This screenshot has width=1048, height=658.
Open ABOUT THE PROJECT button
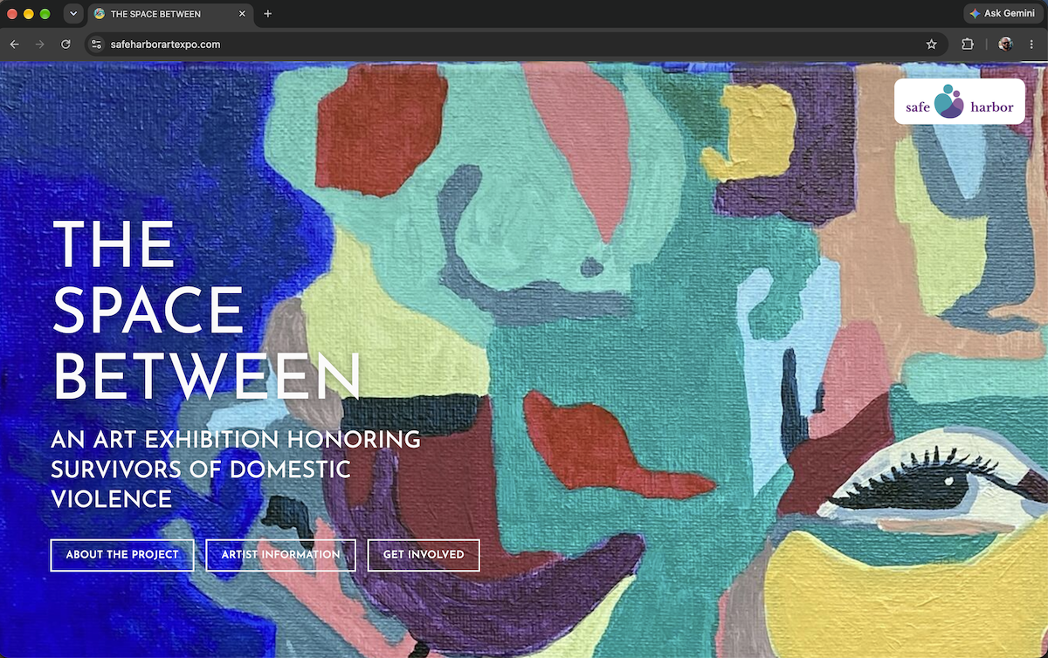(x=122, y=555)
